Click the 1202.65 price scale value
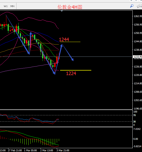Image resolution: width=142 pixels, height=152 pixels. pyautogui.click(x=138, y=100)
